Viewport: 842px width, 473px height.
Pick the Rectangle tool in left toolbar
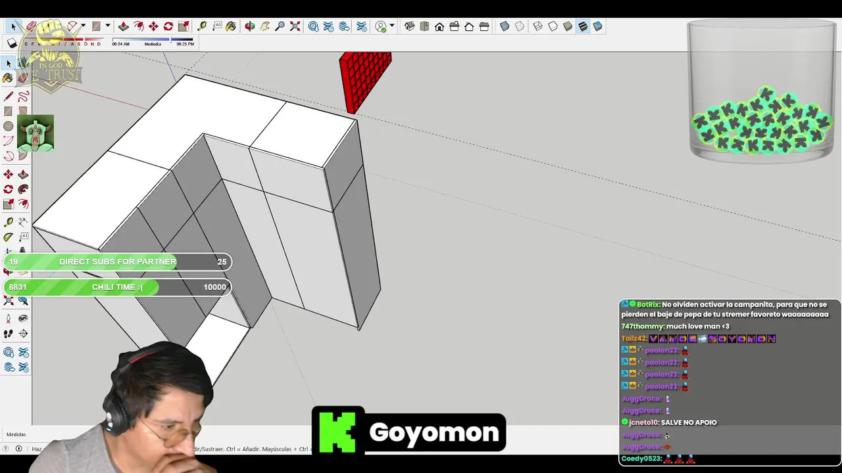tap(9, 111)
